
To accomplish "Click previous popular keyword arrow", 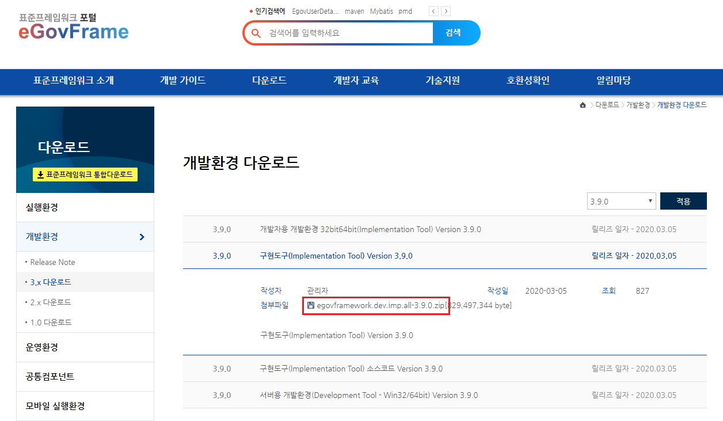I will (434, 11).
